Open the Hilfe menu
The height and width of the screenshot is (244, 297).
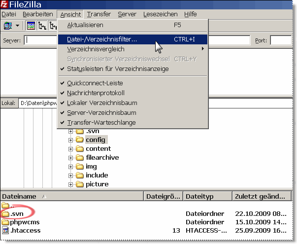[190, 14]
